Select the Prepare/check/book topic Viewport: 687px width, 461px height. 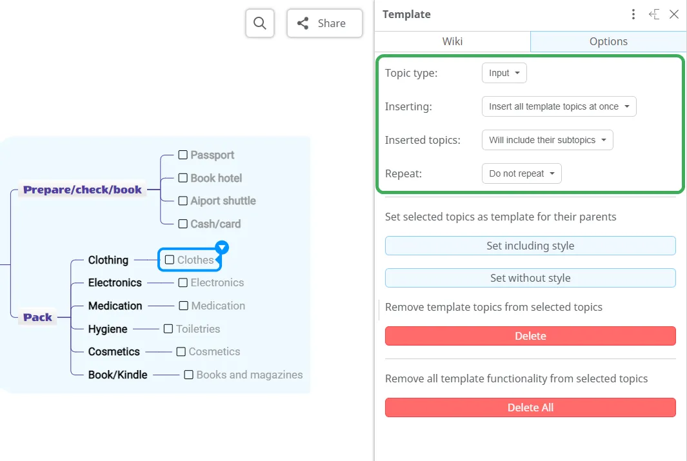coord(83,190)
